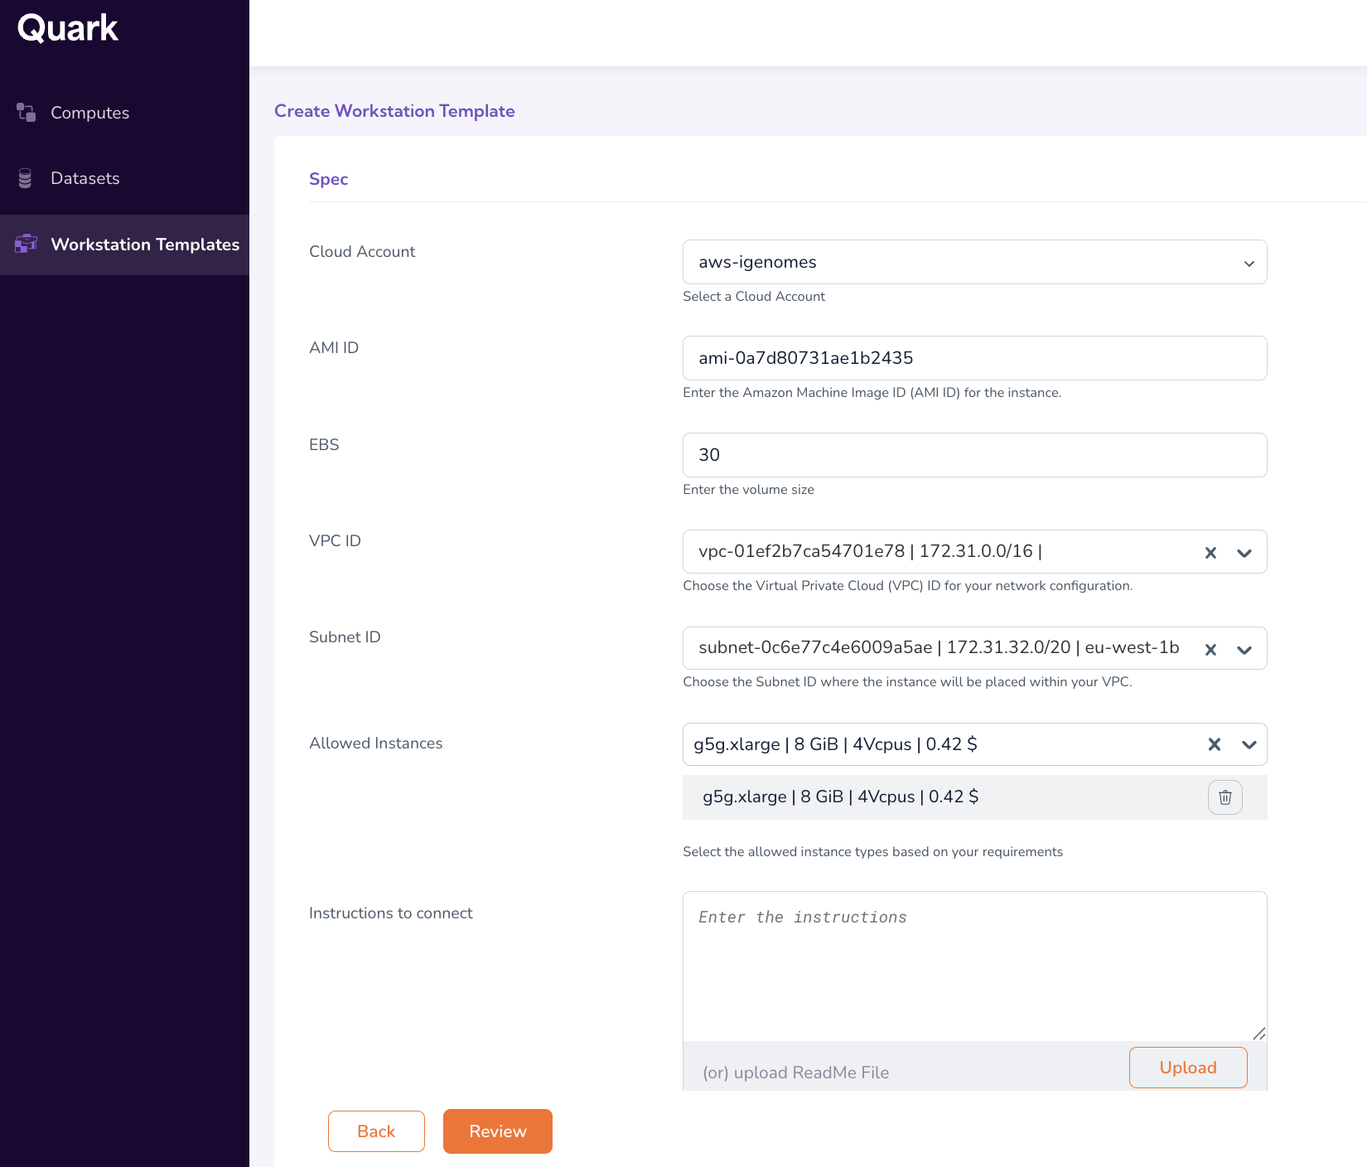This screenshot has height=1167, width=1367.
Task: Click the VPC ID help description text
Action: [x=907, y=585]
